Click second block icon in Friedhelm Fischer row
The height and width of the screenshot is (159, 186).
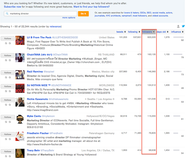pos(10,139)
